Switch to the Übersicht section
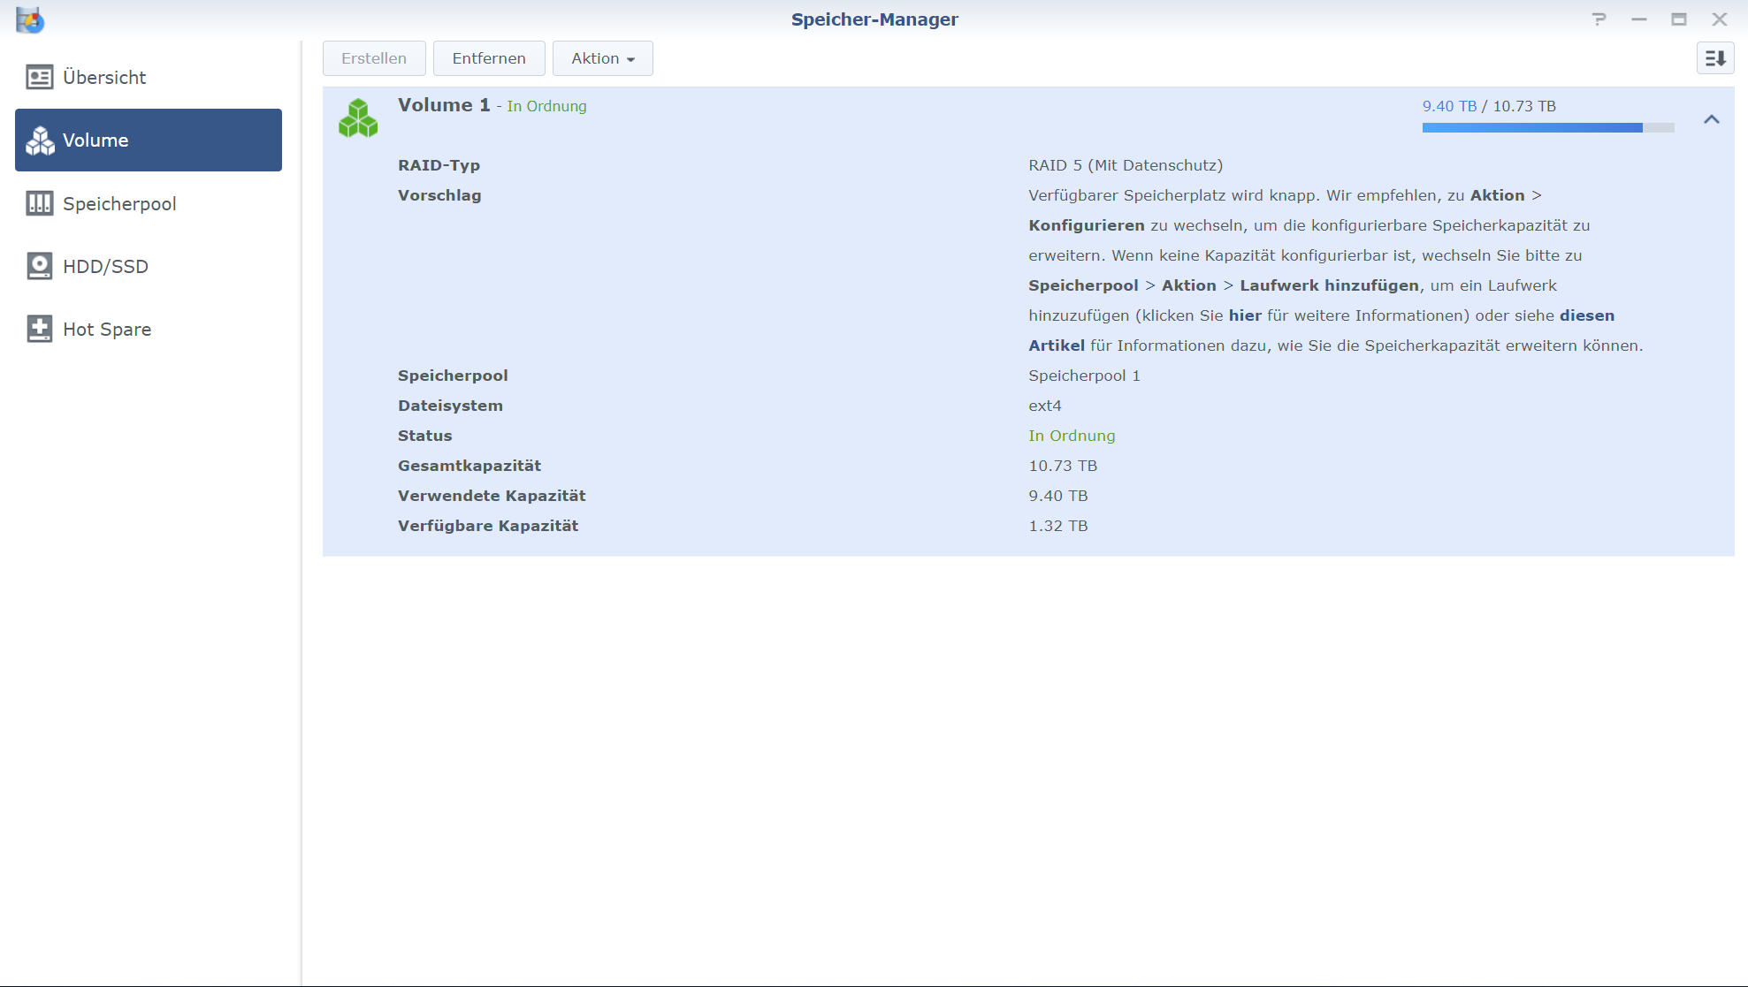The width and height of the screenshot is (1748, 987). pyautogui.click(x=104, y=78)
